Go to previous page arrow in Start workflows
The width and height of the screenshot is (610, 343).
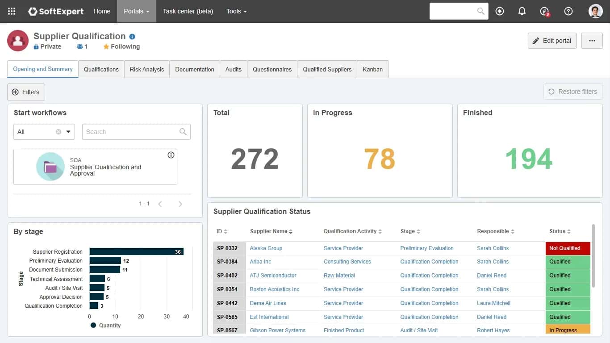tap(160, 204)
